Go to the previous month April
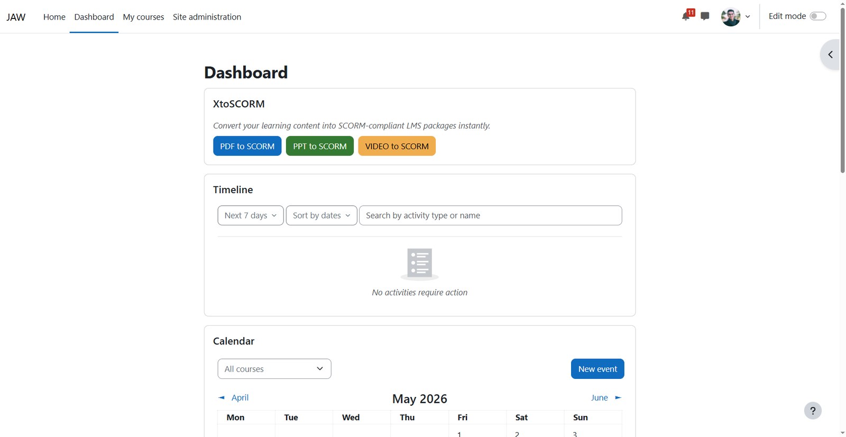This screenshot has width=846, height=437. (234, 397)
